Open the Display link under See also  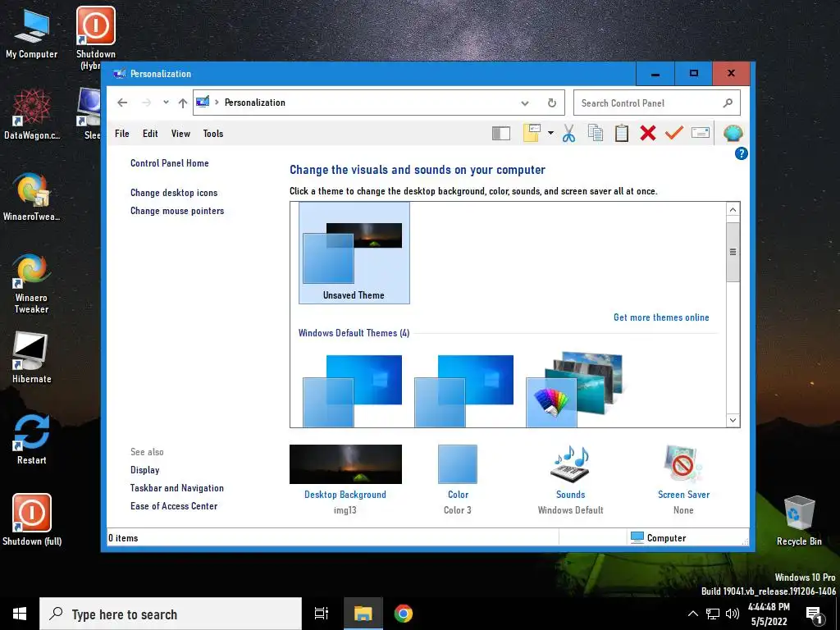[x=144, y=470]
